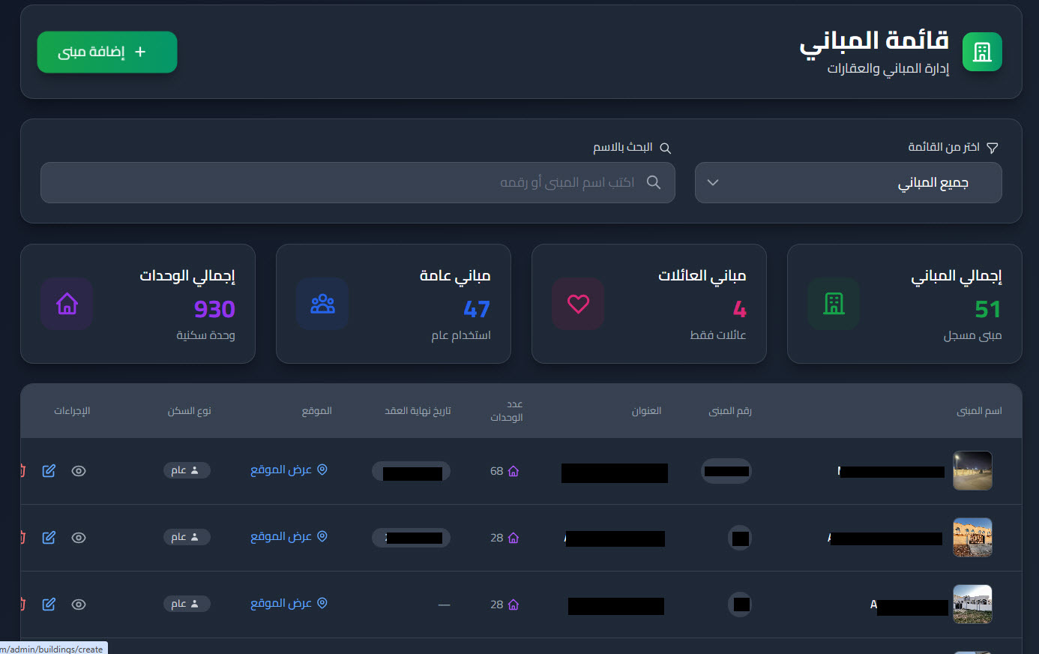Click the green building icon beside قائمة المباني
1039x654 pixels.
[x=982, y=52]
